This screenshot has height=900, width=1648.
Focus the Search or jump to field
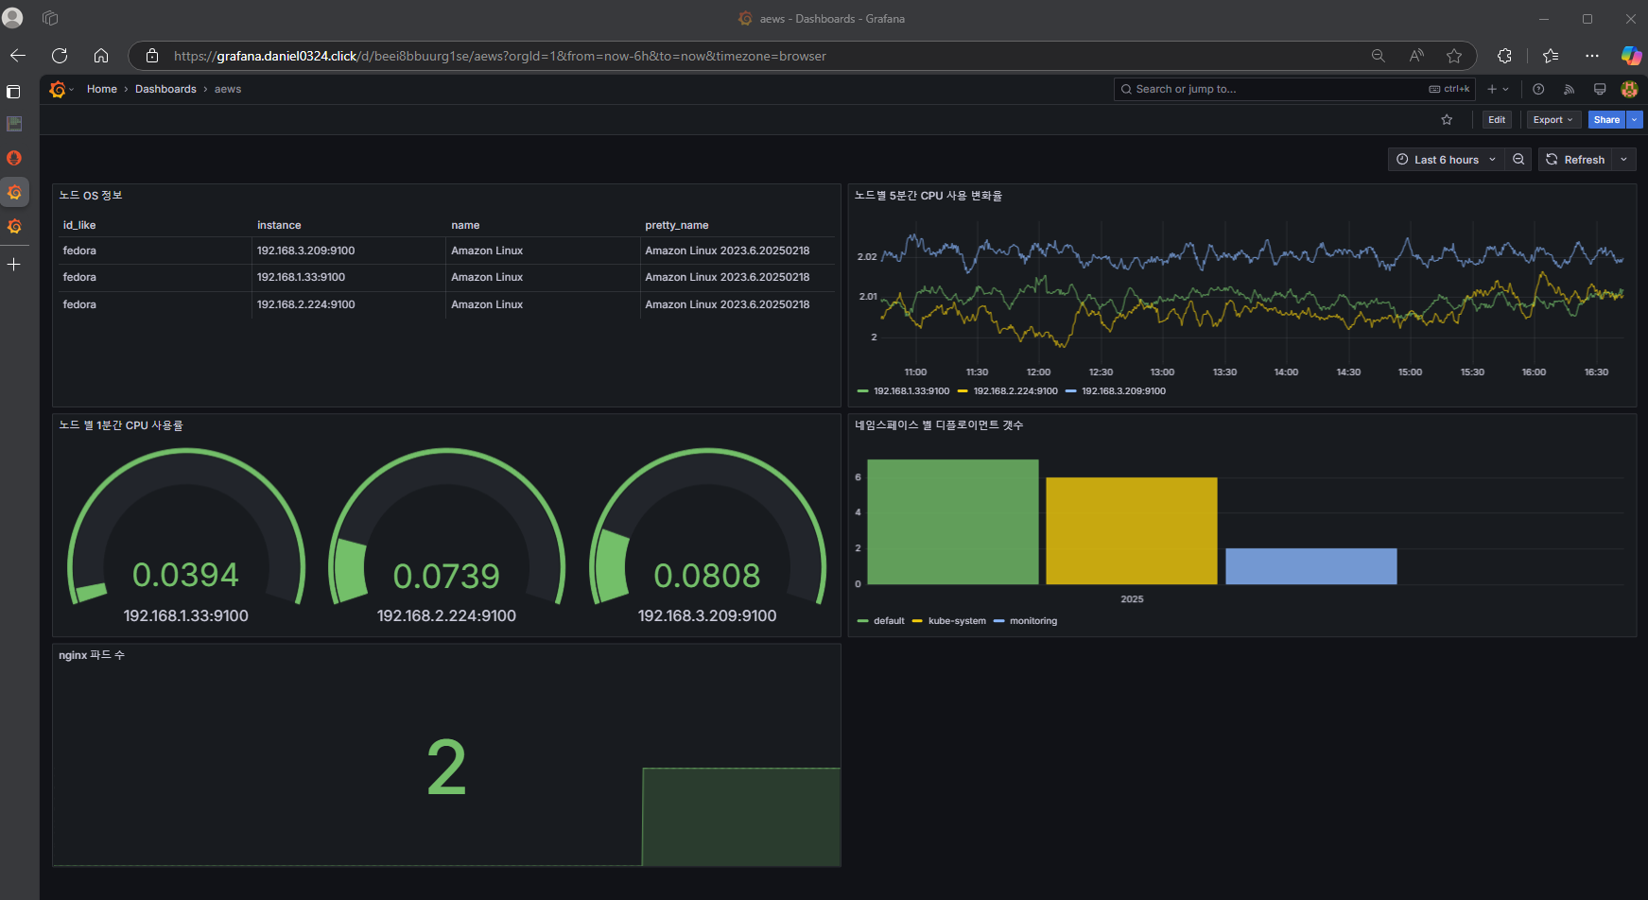coord(1294,89)
